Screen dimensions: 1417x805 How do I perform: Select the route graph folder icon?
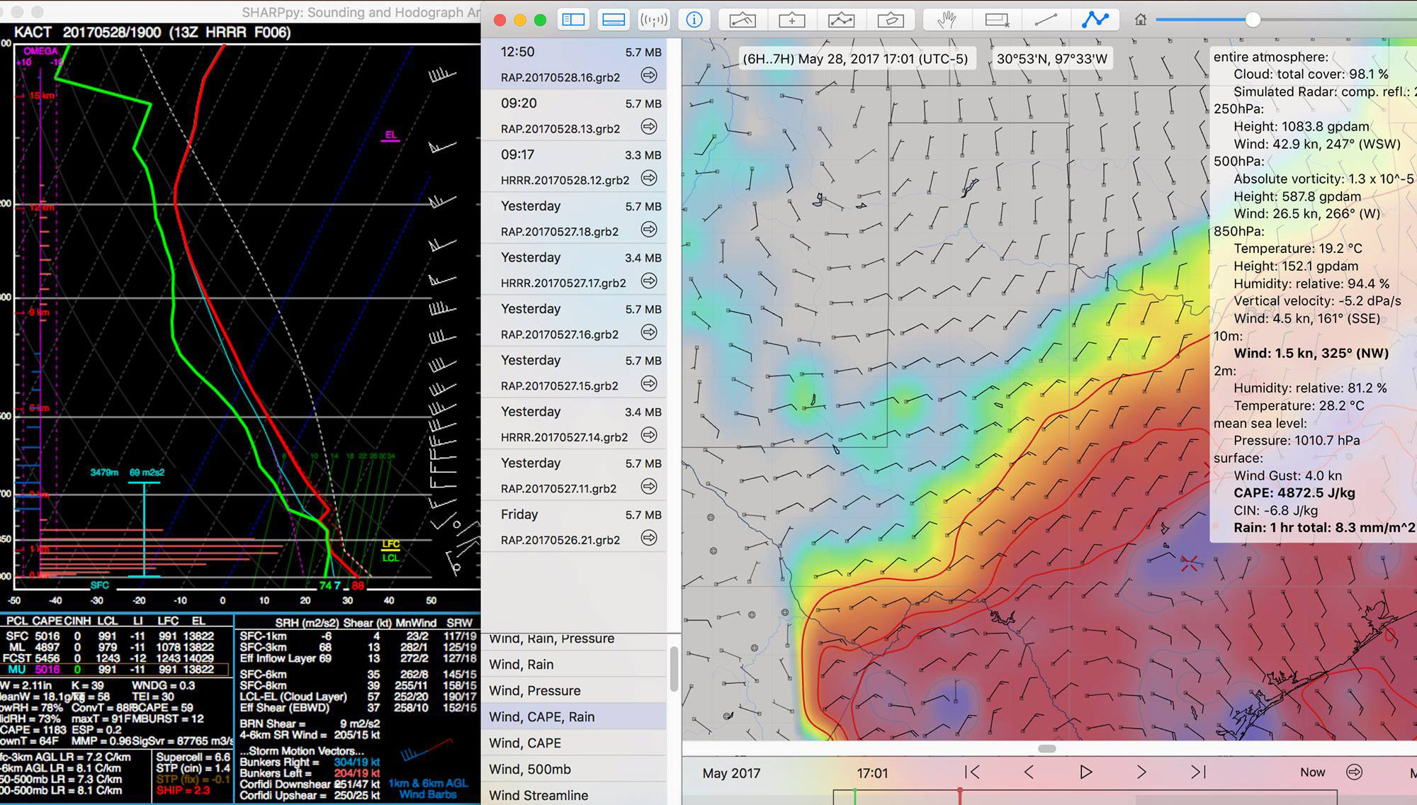pyautogui.click(x=841, y=20)
